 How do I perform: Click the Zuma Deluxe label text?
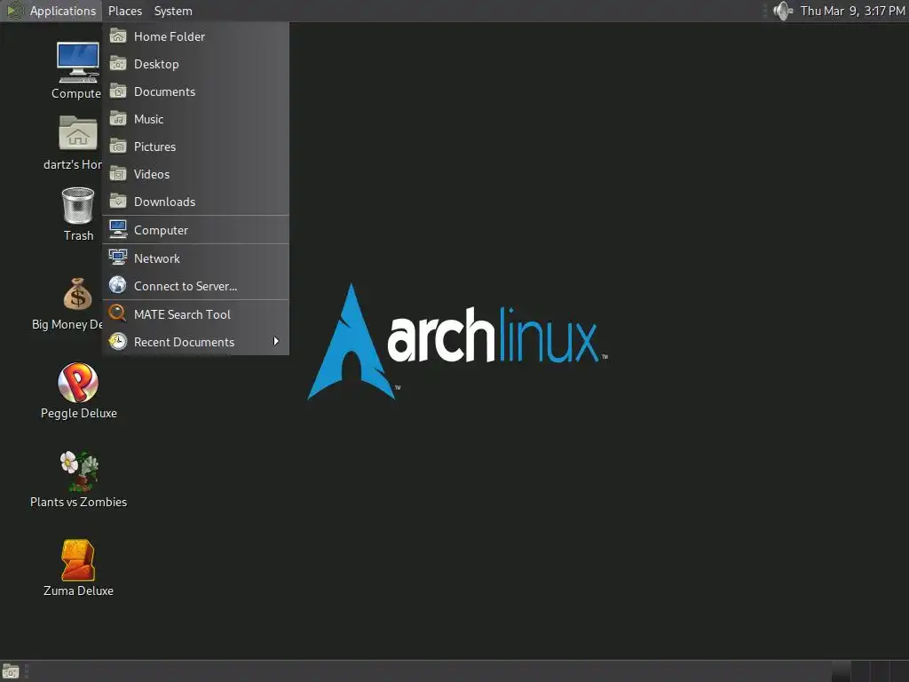(78, 591)
